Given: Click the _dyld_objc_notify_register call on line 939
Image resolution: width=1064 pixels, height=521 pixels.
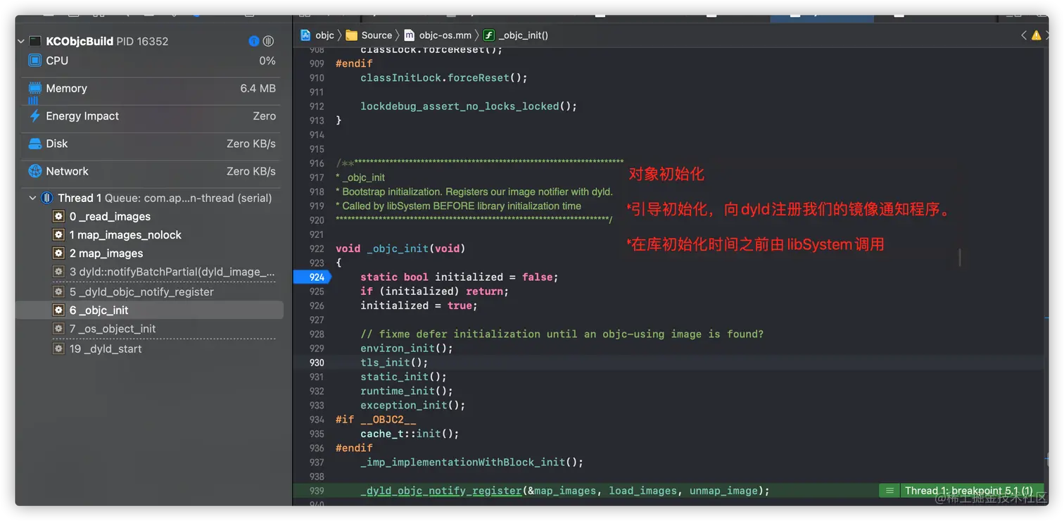Looking at the screenshot, I should point(441,491).
